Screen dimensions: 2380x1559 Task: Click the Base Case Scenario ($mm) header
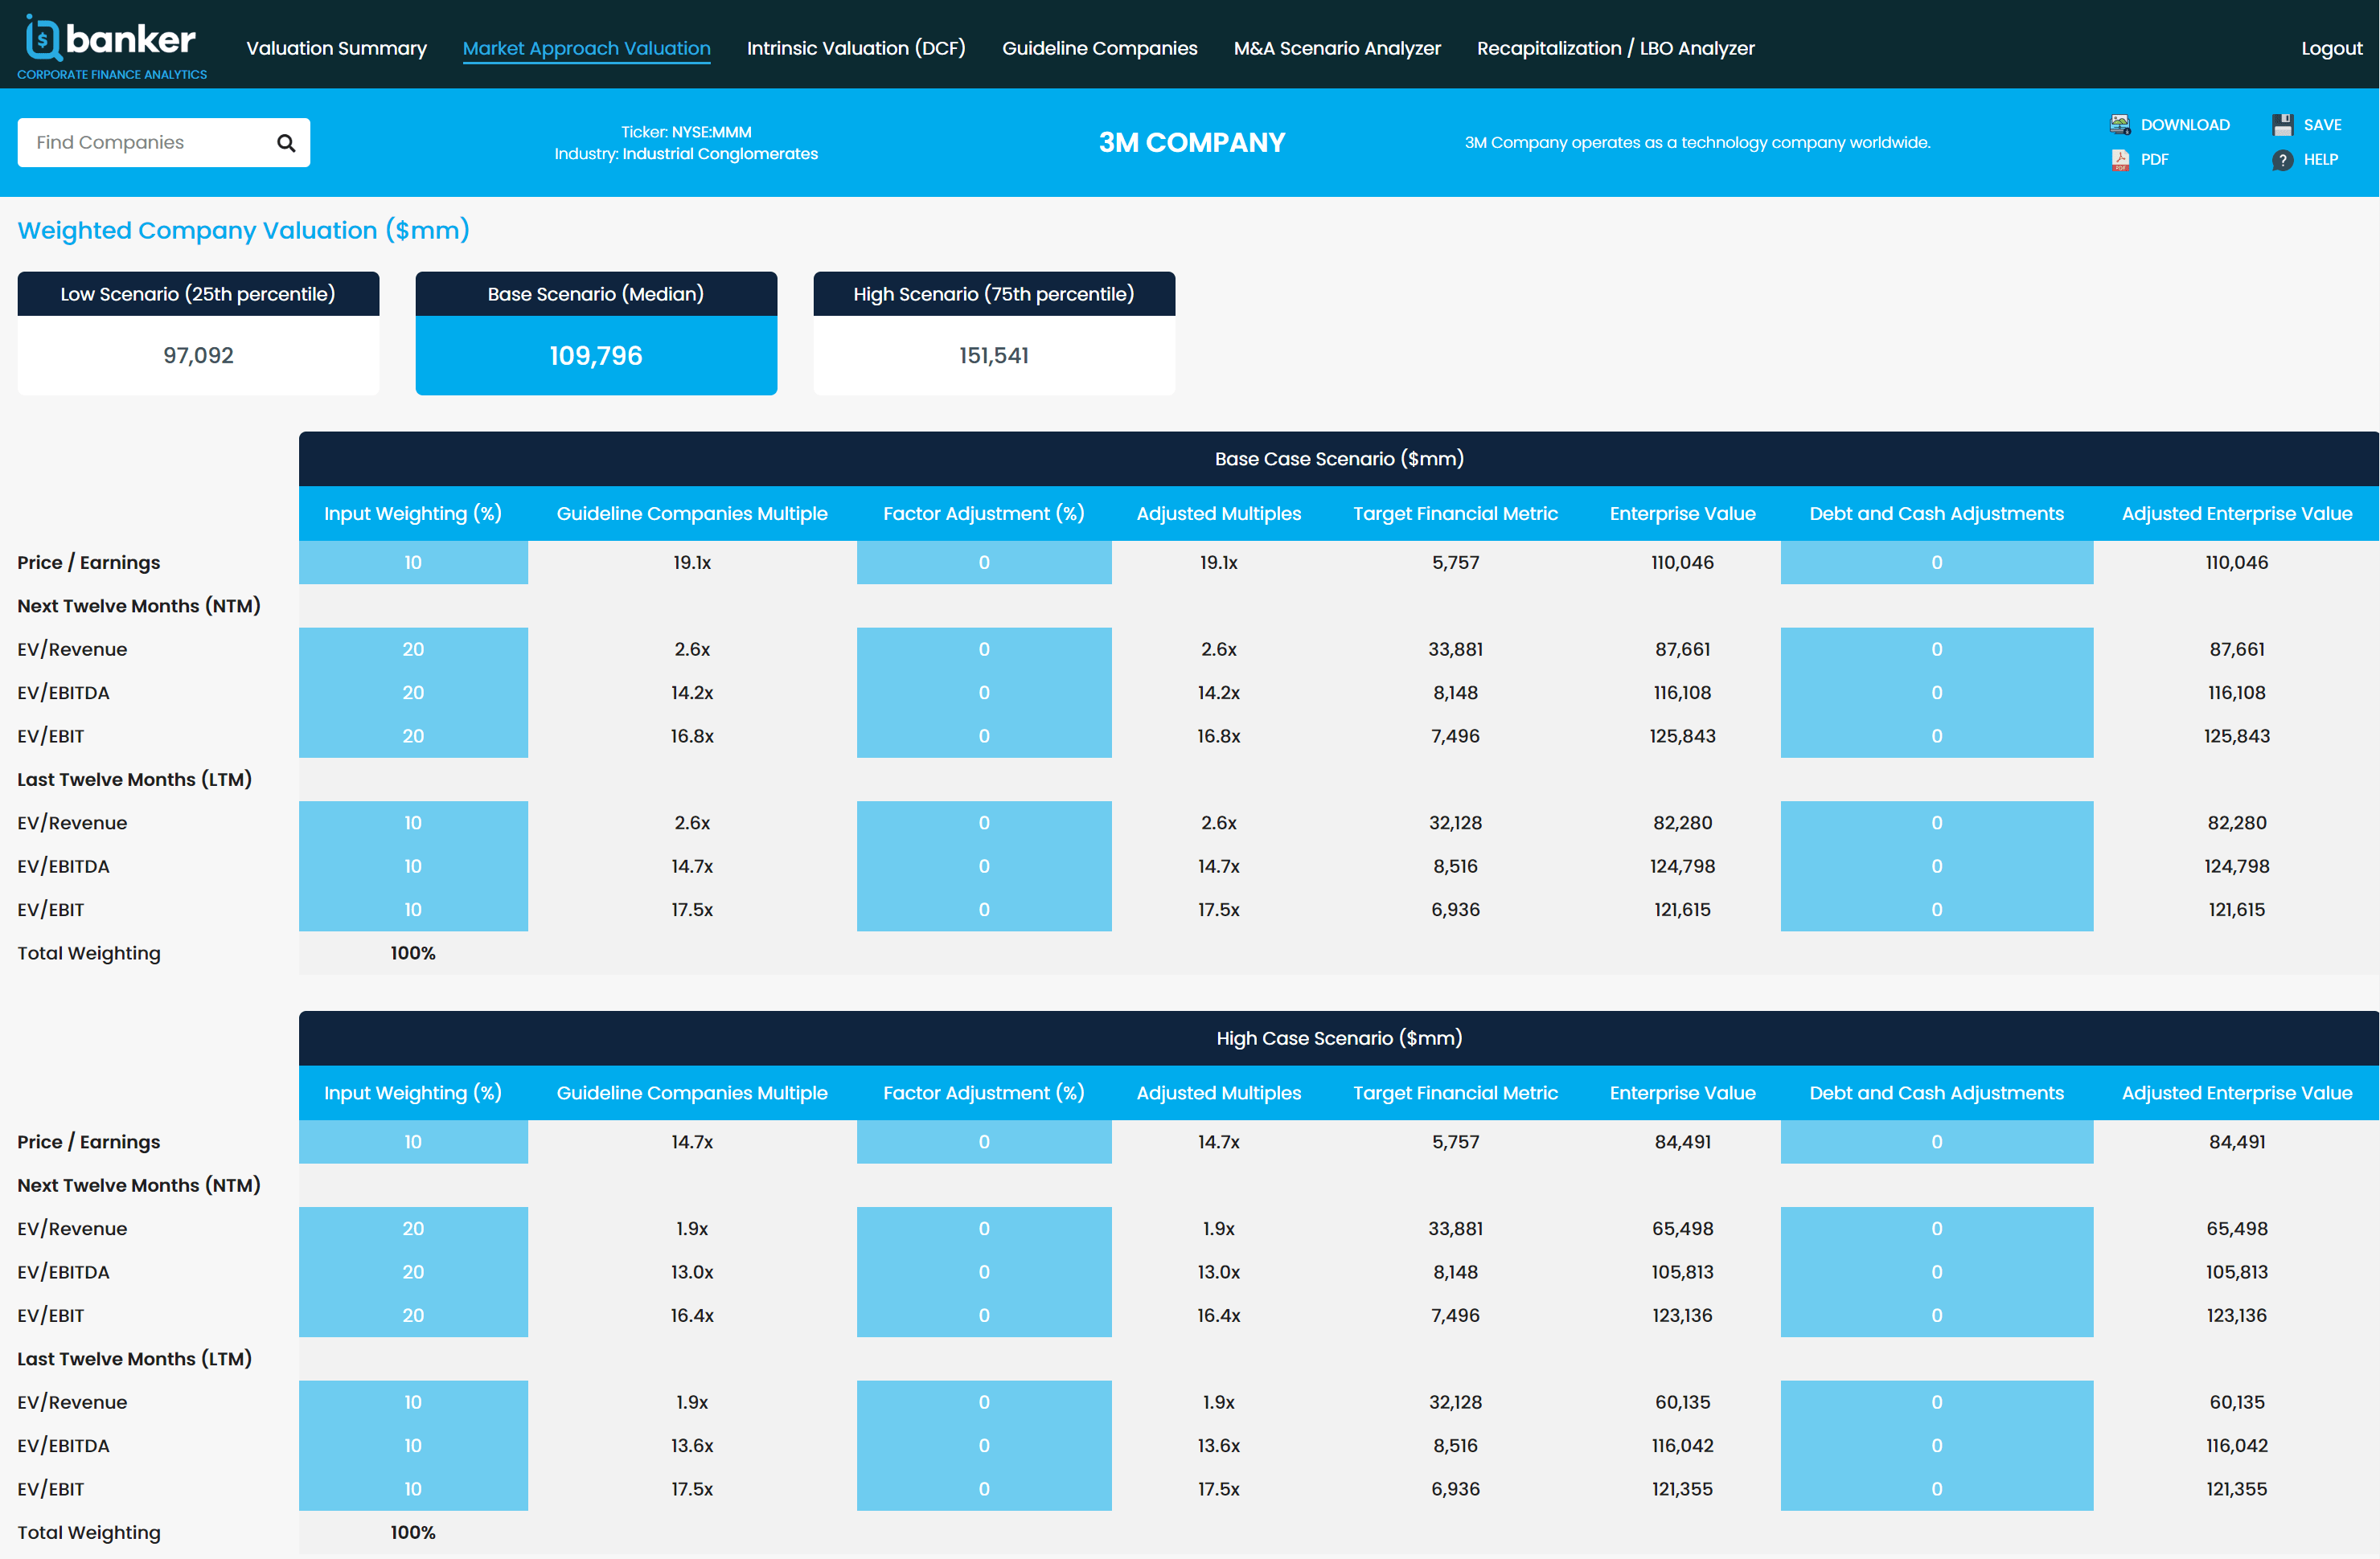coord(1339,459)
